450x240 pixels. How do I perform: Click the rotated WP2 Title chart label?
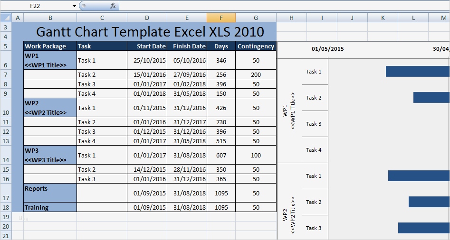[x=289, y=215]
